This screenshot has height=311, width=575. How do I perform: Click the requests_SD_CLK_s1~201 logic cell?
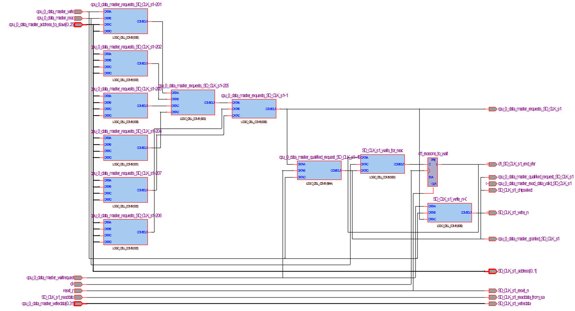pos(126,21)
